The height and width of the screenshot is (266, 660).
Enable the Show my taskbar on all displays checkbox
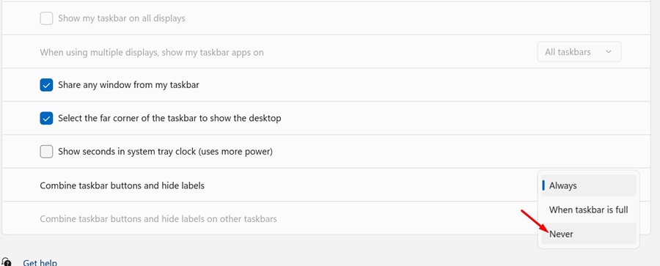46,18
